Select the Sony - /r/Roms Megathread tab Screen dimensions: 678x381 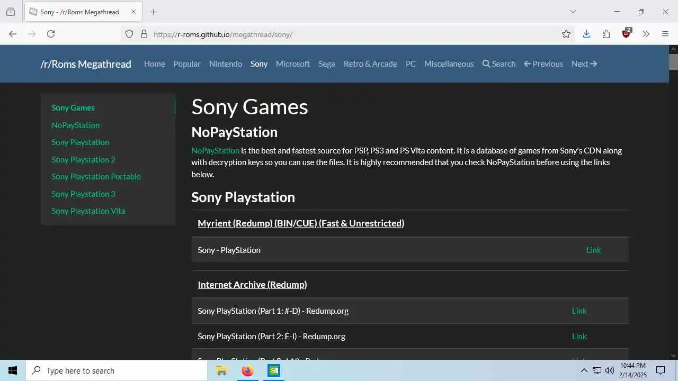[x=83, y=12]
